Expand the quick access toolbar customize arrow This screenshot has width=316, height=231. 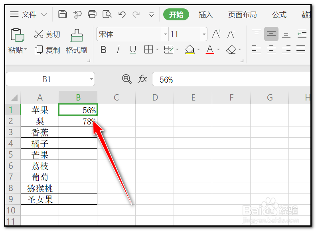point(151,14)
